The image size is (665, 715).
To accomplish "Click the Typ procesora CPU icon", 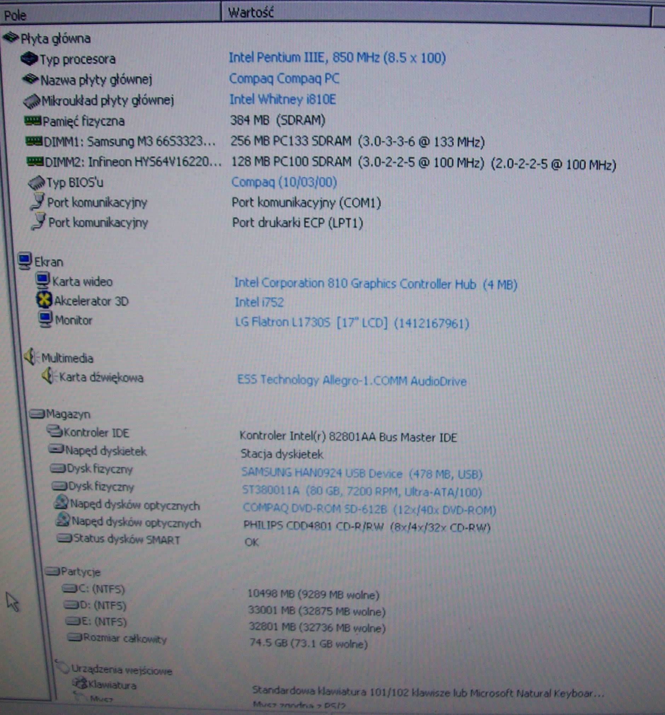I will (29, 58).
